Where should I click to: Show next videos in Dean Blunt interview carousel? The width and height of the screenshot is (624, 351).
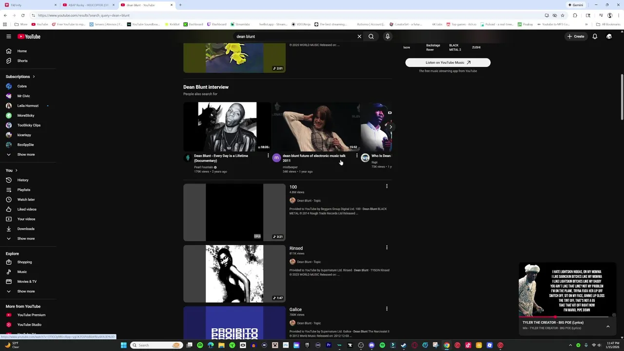[390, 127]
